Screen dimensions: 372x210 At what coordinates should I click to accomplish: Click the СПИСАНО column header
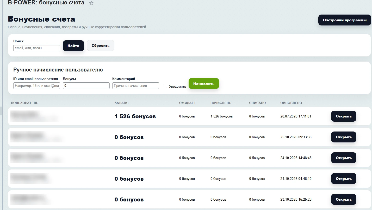pos(257,103)
